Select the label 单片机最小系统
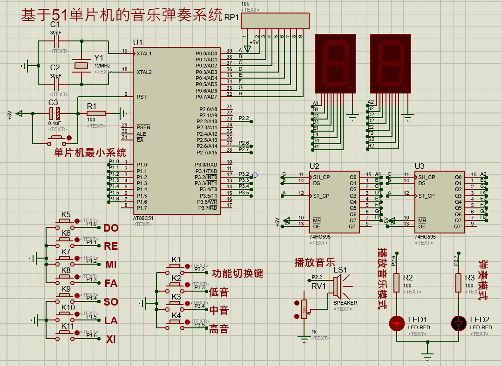The image size is (501, 366). pos(90,153)
